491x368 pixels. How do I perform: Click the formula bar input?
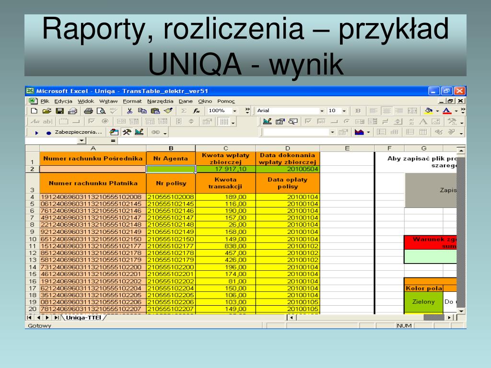[x=291, y=141]
